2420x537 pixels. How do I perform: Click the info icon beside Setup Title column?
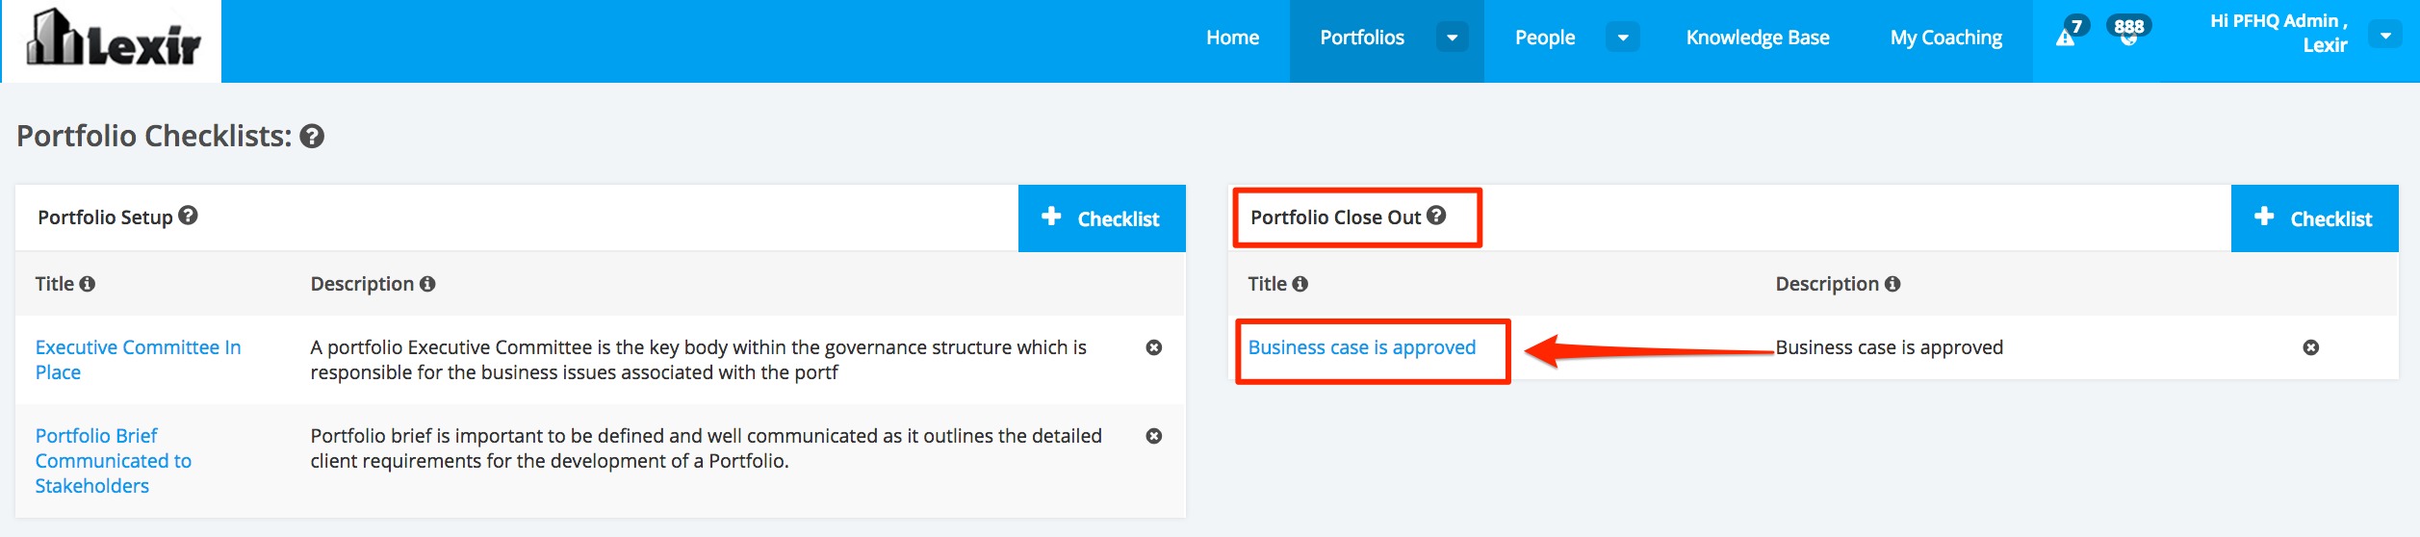point(88,284)
